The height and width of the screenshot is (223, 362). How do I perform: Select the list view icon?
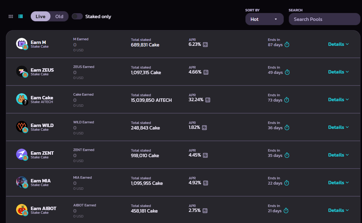click(x=21, y=16)
